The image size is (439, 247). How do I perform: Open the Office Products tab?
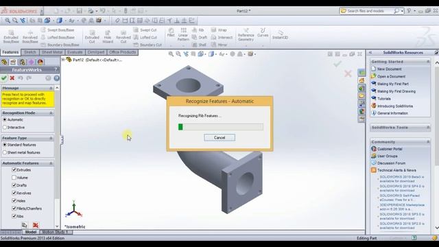tap(122, 52)
